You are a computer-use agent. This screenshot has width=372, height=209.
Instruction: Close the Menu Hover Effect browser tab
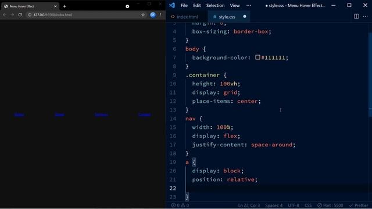click(55, 6)
